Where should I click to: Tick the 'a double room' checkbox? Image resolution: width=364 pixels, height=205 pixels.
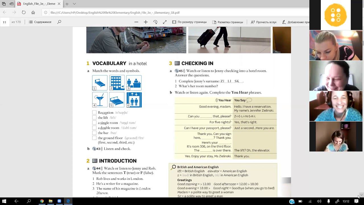(x=94, y=128)
